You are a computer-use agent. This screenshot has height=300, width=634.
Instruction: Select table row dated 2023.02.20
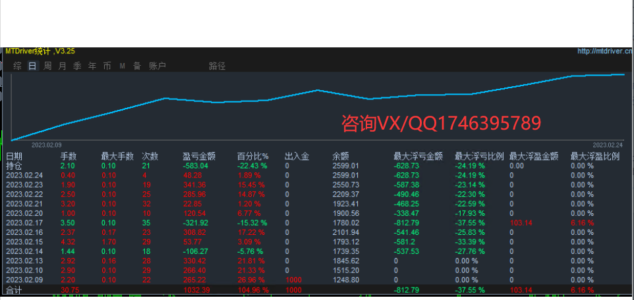(317, 213)
